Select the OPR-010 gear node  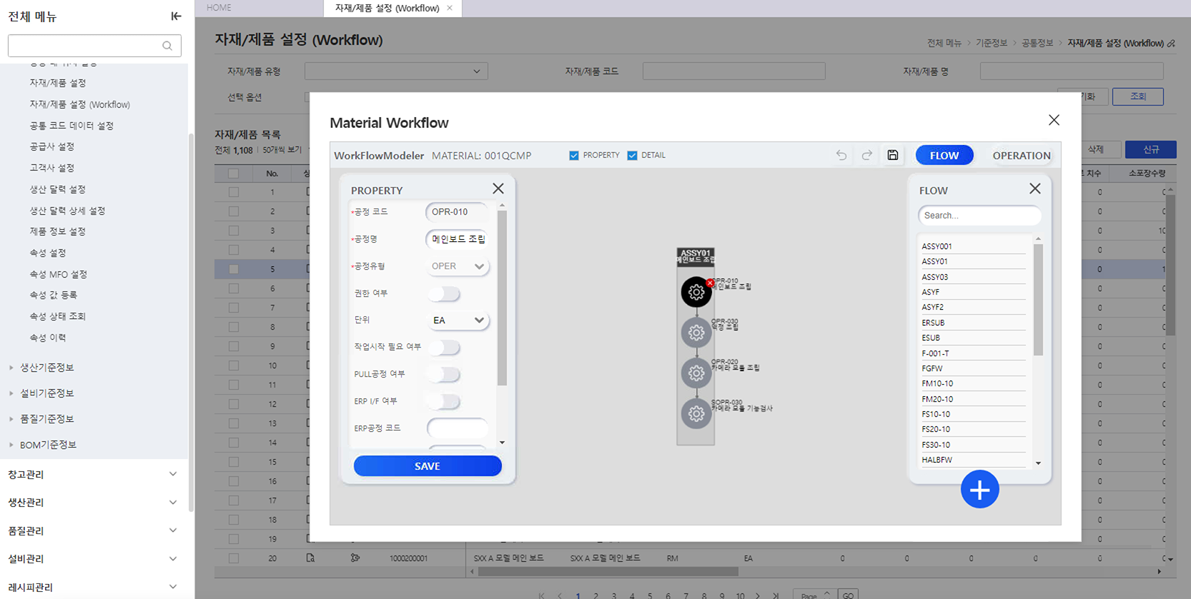pos(696,293)
